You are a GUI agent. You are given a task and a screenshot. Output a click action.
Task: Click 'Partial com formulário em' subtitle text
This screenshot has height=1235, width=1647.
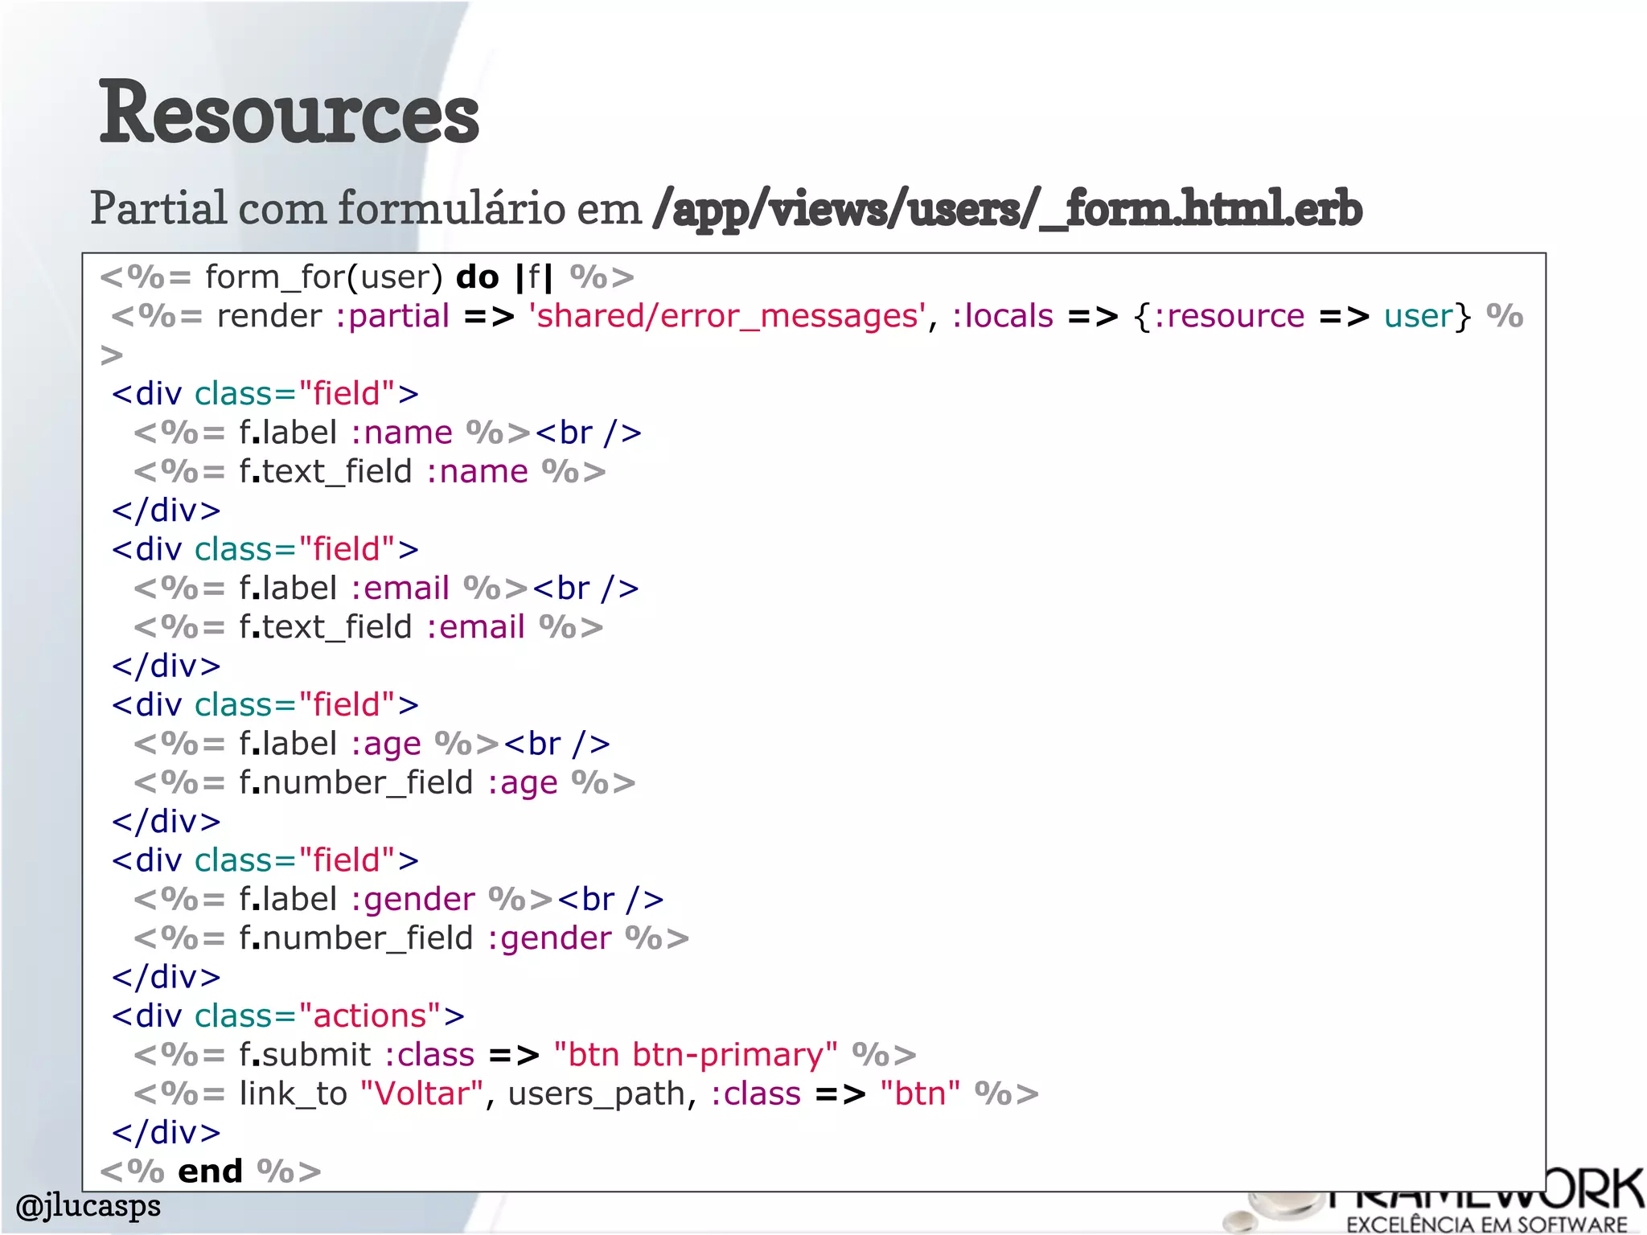pos(366,208)
